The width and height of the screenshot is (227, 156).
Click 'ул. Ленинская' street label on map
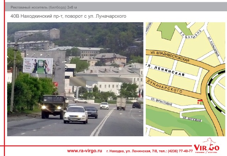coord(166,70)
